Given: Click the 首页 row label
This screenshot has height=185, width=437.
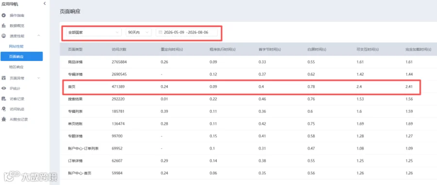Looking at the screenshot, I should pyautogui.click(x=72, y=87).
